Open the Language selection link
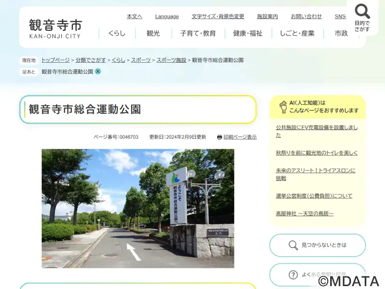Image resolution: width=385 pixels, height=289 pixels. click(x=167, y=16)
